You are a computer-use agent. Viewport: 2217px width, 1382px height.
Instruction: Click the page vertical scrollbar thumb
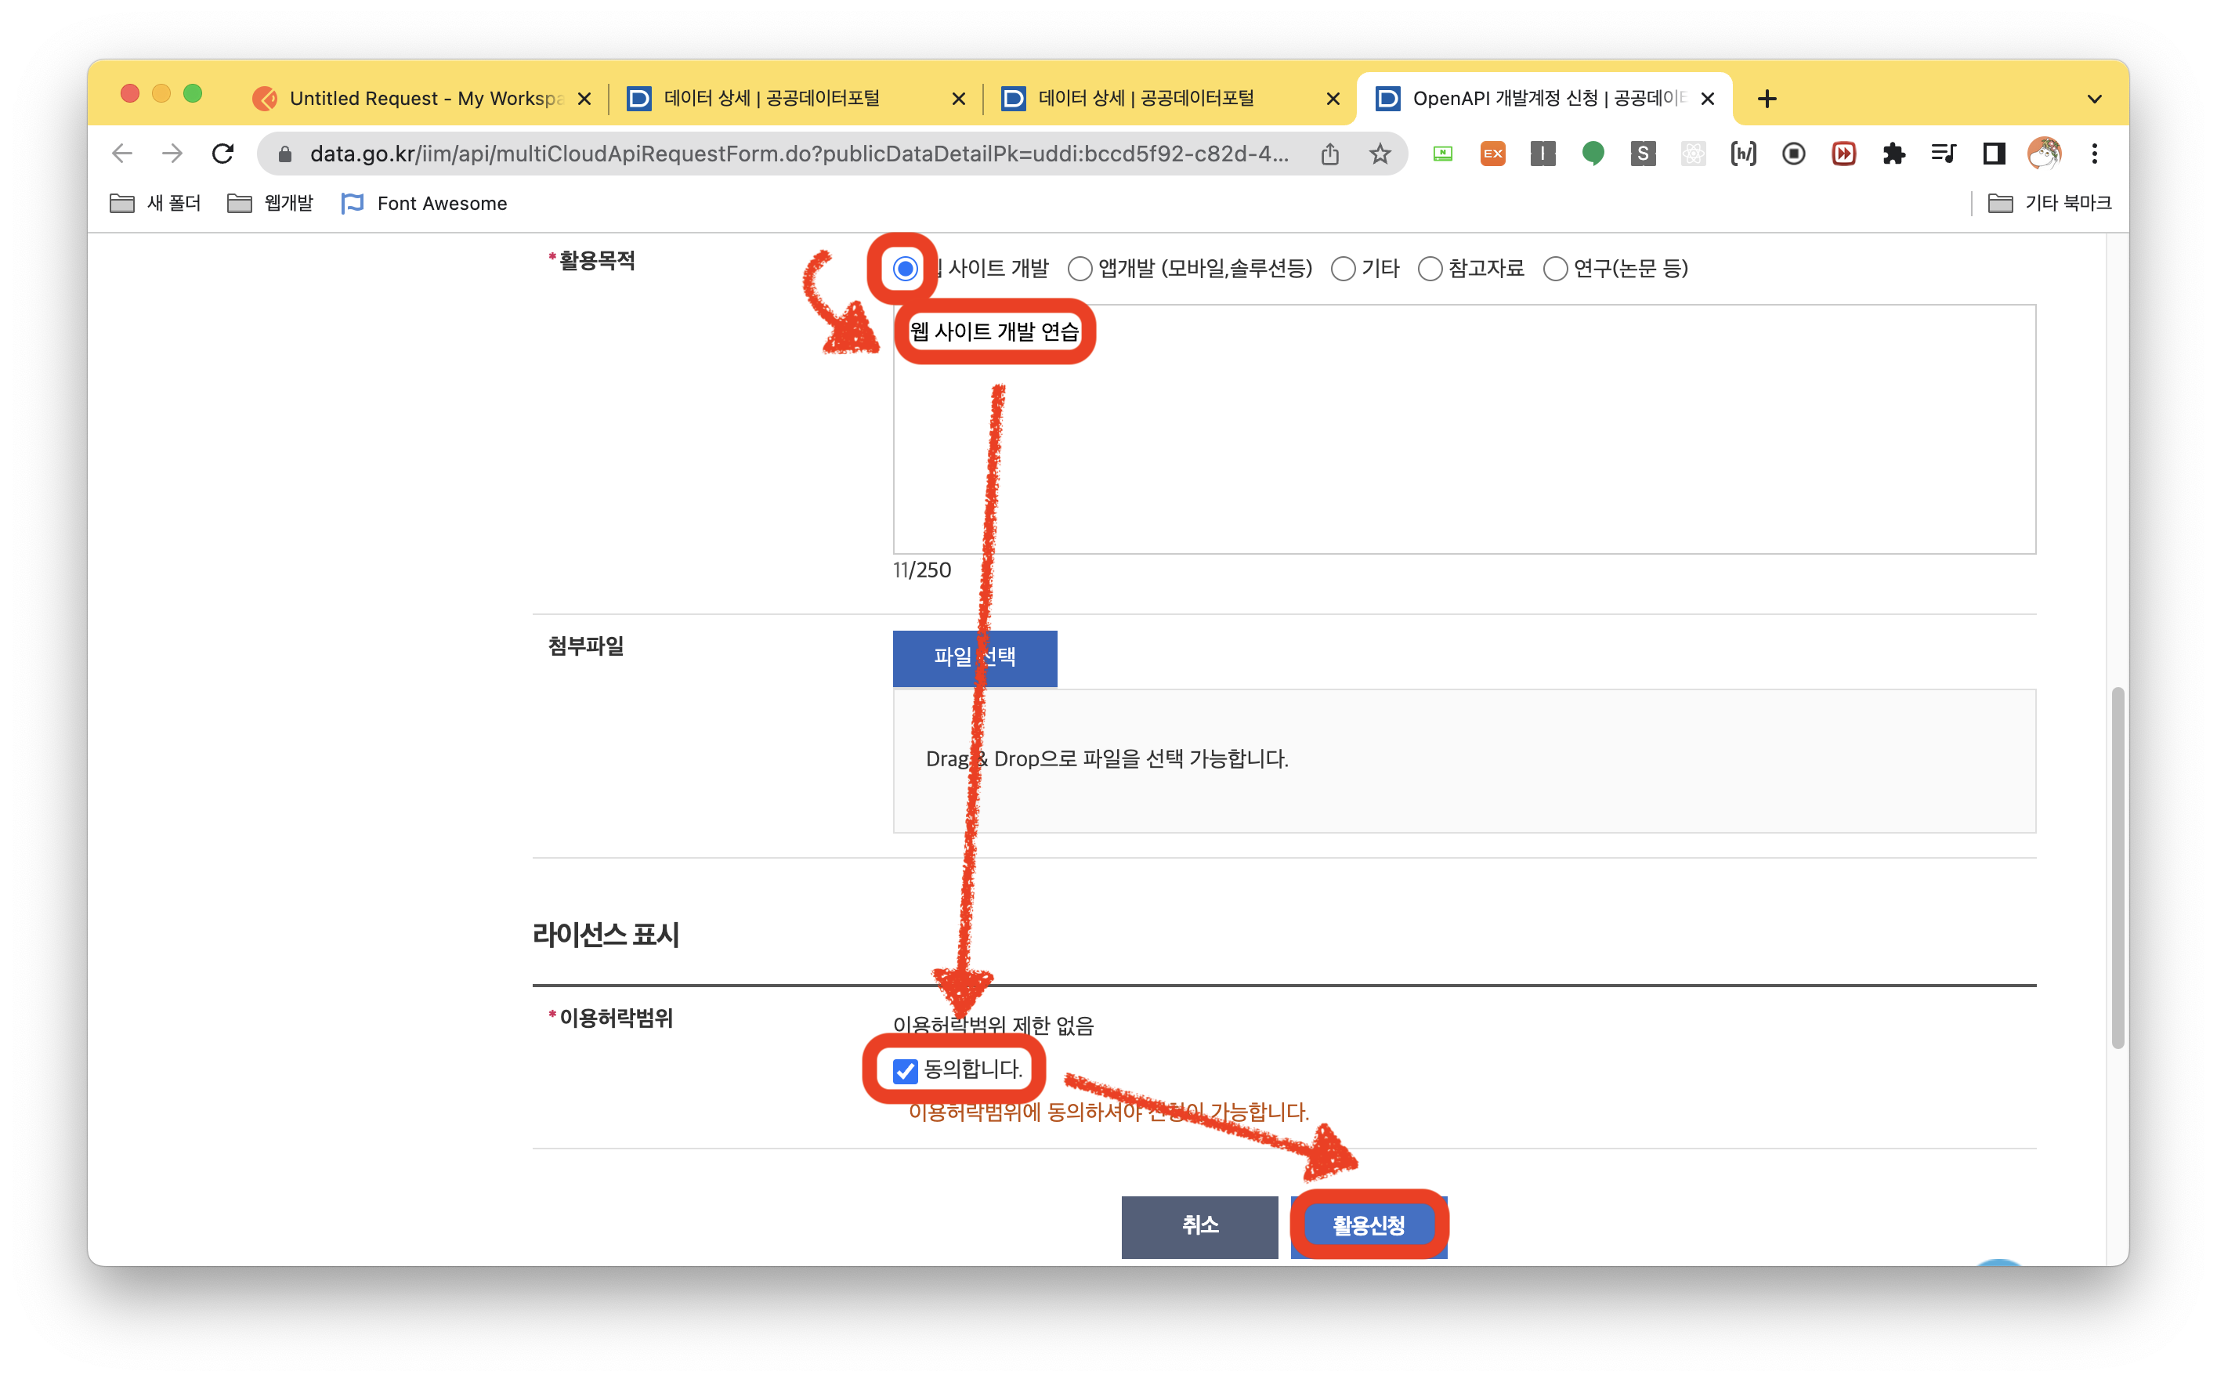click(x=2117, y=868)
